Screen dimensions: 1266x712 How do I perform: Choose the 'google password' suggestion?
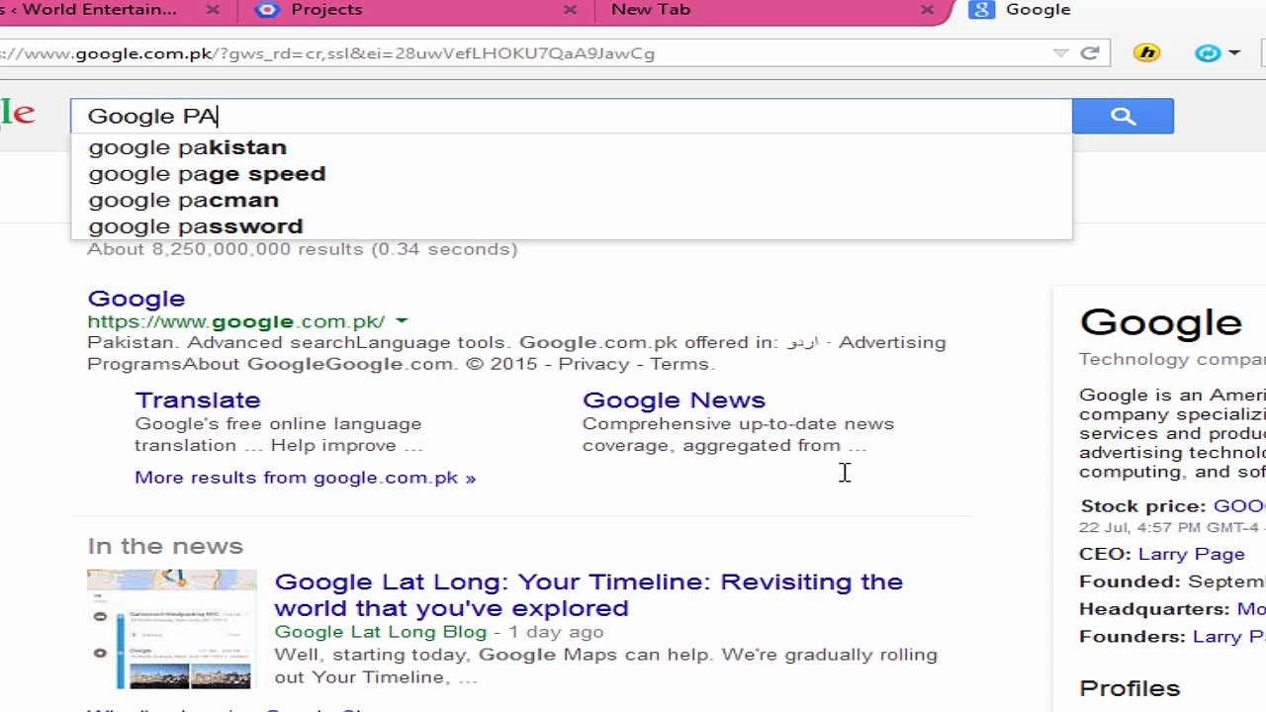tap(571, 226)
